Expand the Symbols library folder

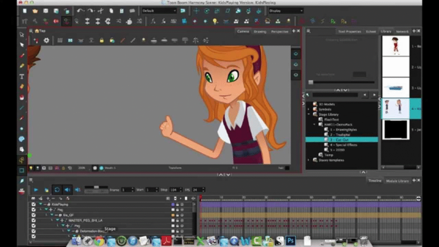click(x=309, y=109)
